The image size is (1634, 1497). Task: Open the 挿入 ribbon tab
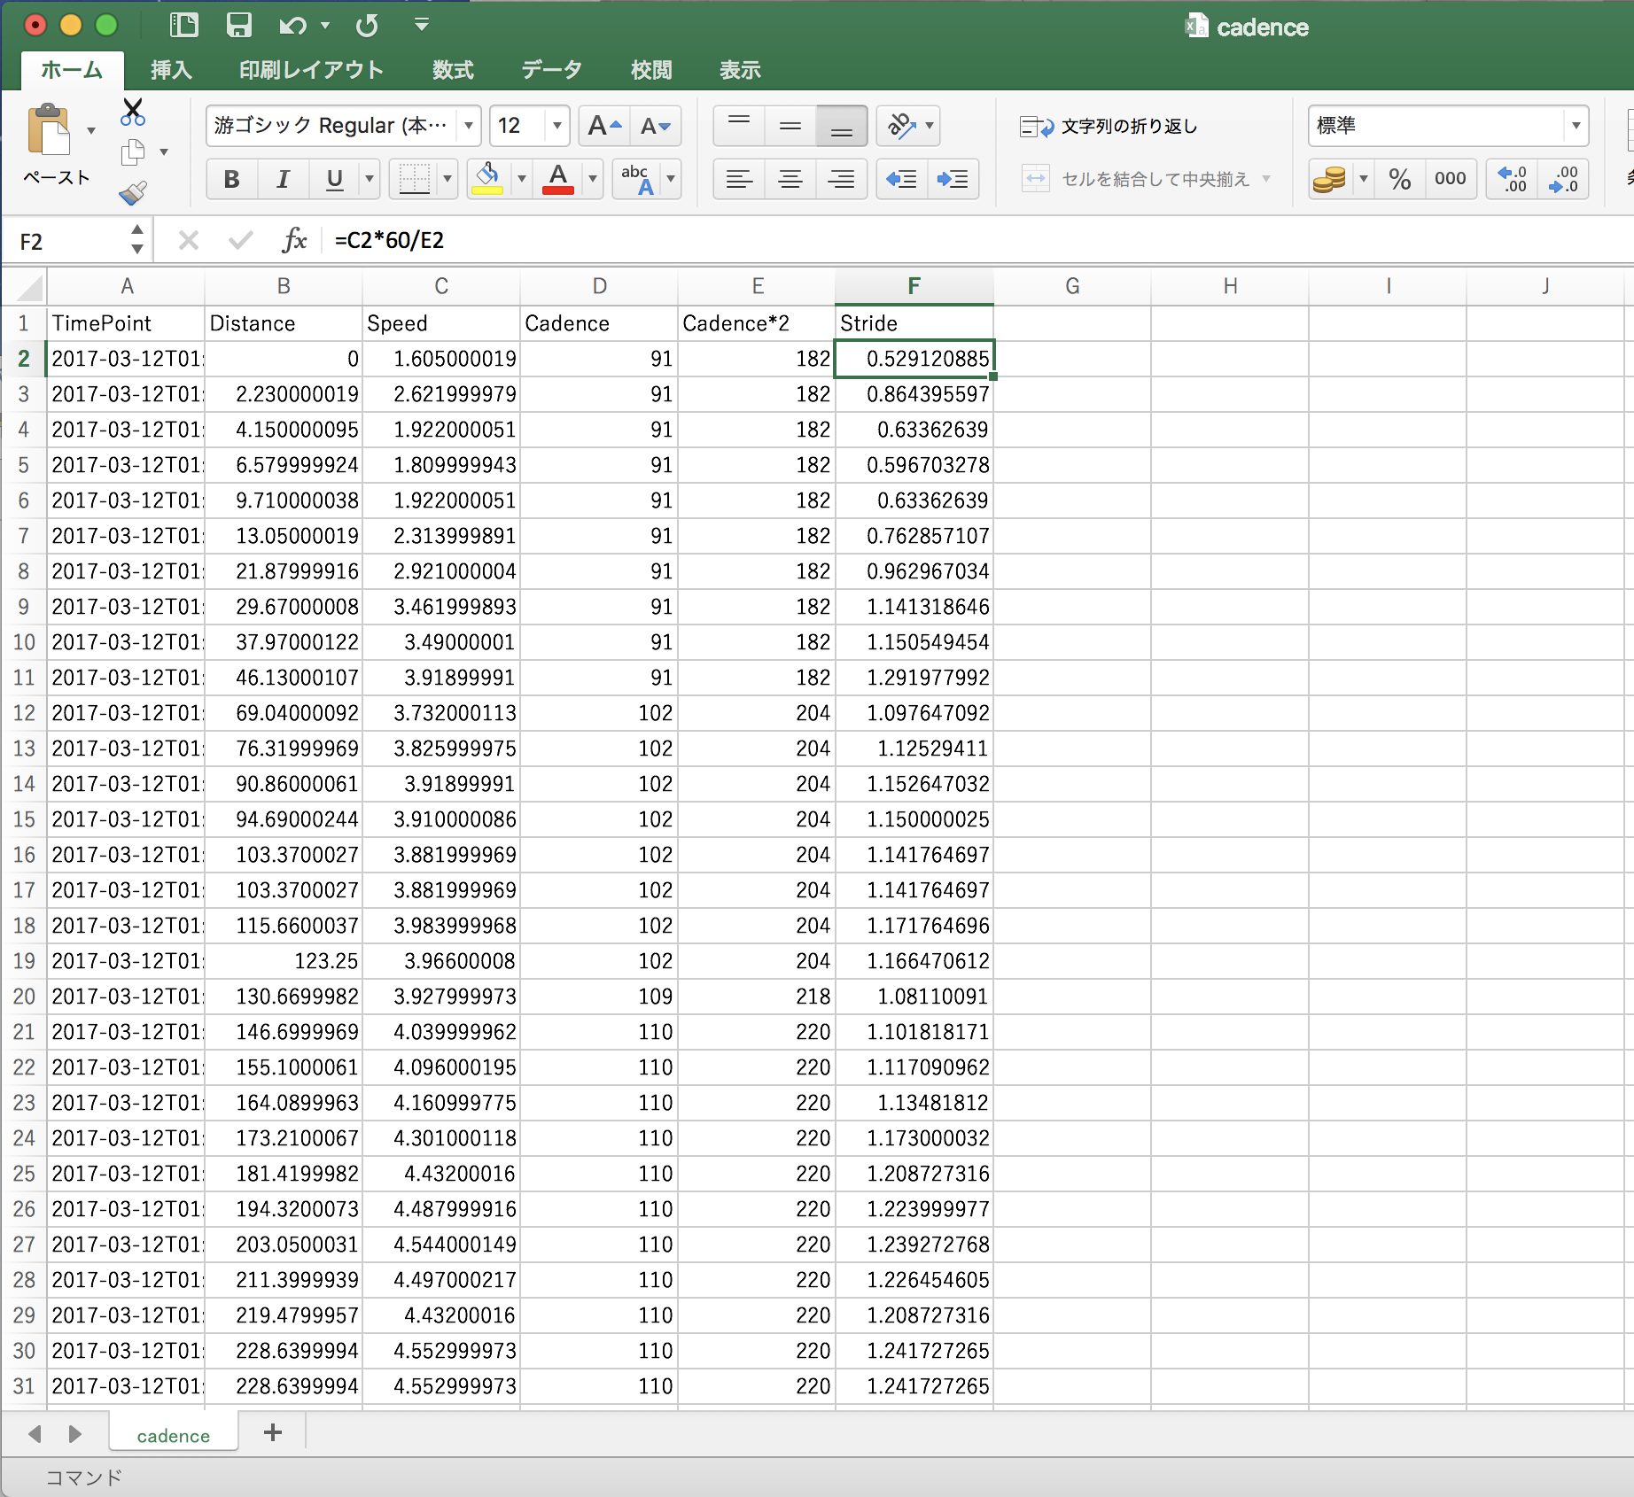(x=171, y=70)
